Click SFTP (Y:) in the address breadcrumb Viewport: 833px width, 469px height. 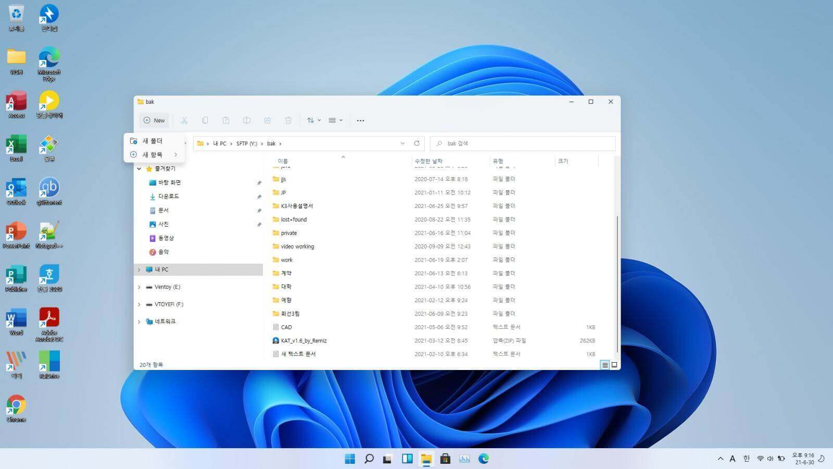click(x=247, y=143)
